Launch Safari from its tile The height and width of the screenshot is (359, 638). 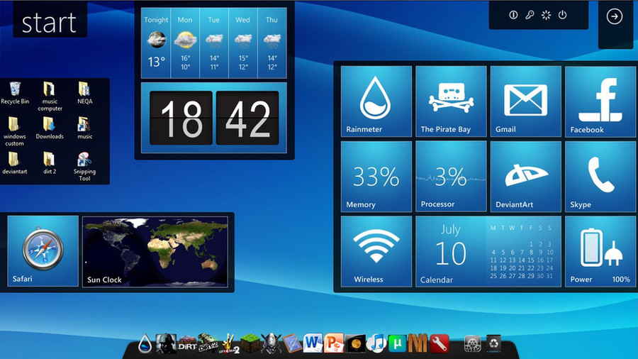43,251
